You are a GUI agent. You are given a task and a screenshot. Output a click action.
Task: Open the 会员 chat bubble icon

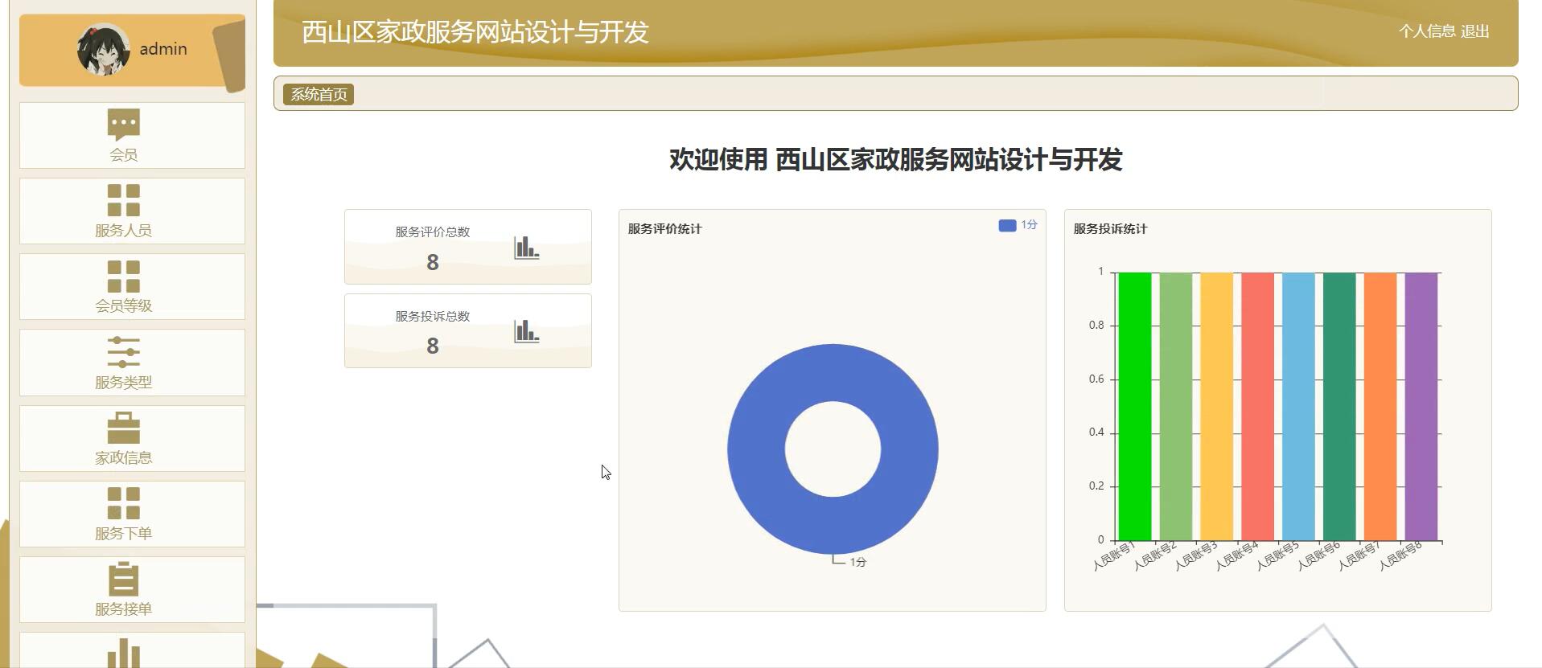click(124, 124)
